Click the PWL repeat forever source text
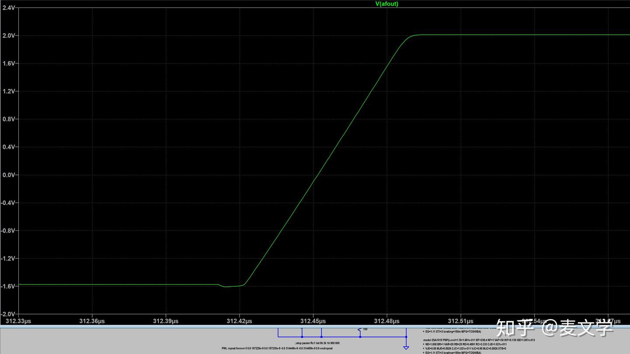 [277, 348]
